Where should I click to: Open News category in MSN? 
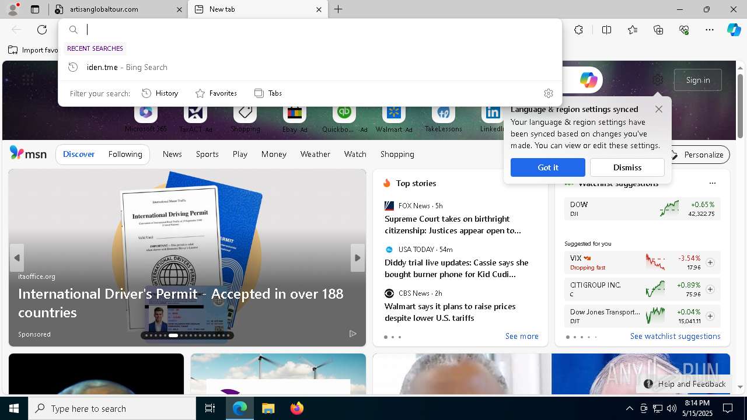[172, 154]
